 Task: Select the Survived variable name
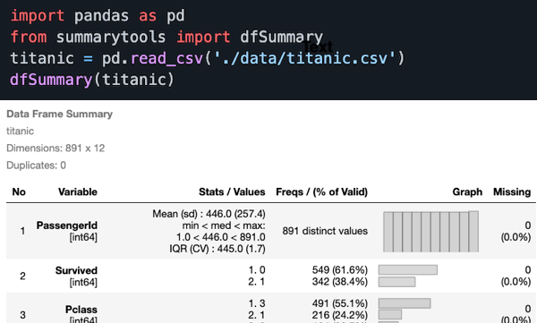click(76, 270)
